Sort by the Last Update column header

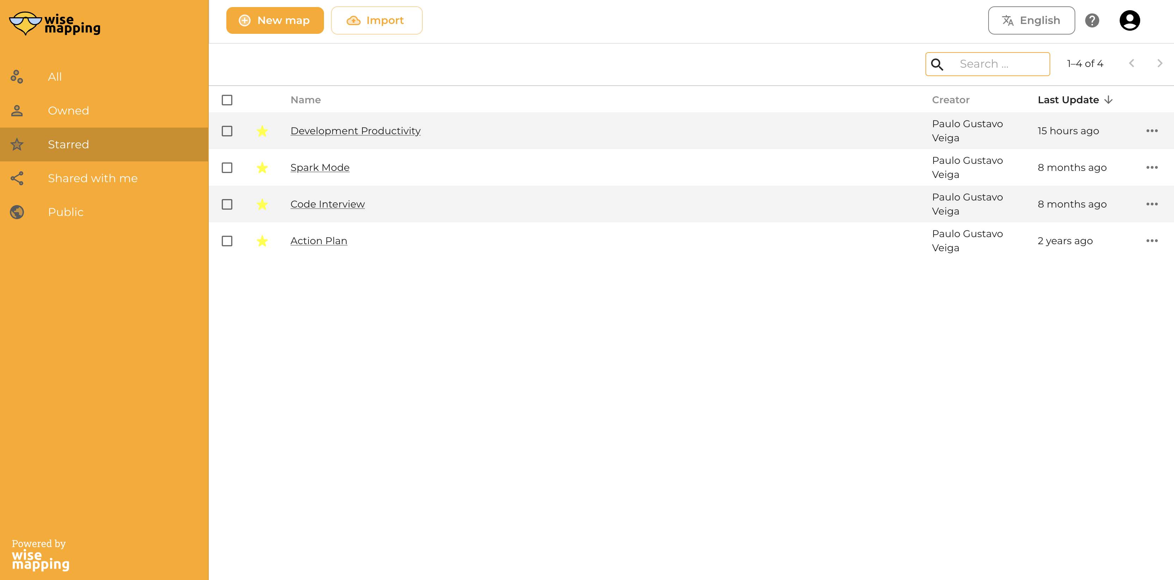tap(1068, 100)
